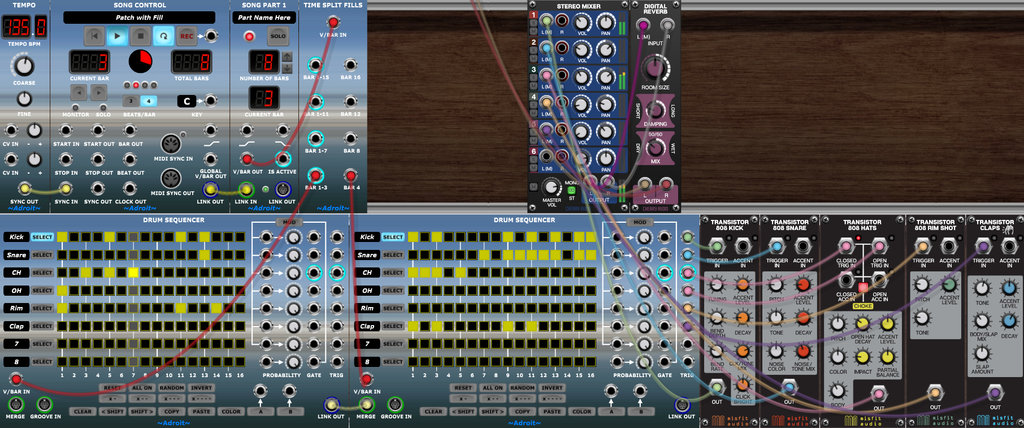Click the MERGE connector on left Drum Sequencer
1024x428 pixels.
click(15, 404)
